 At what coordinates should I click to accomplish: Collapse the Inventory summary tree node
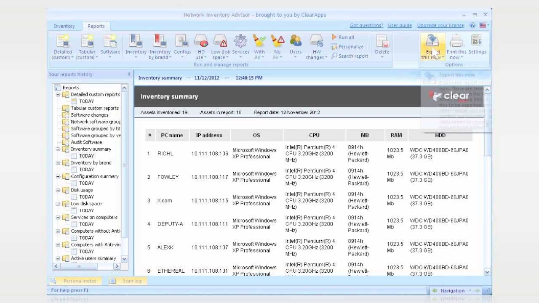point(58,149)
